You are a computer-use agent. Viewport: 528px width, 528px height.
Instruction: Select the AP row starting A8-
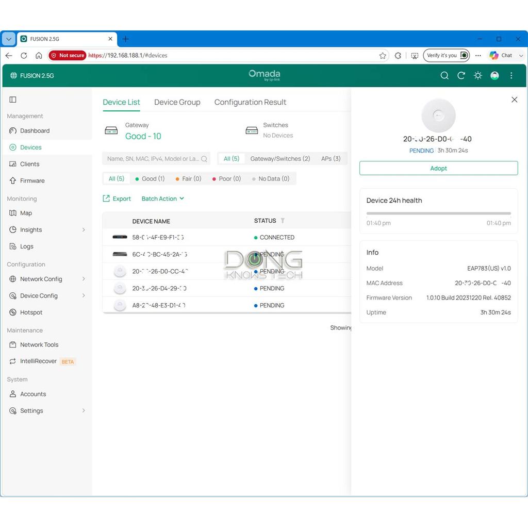[227, 305]
